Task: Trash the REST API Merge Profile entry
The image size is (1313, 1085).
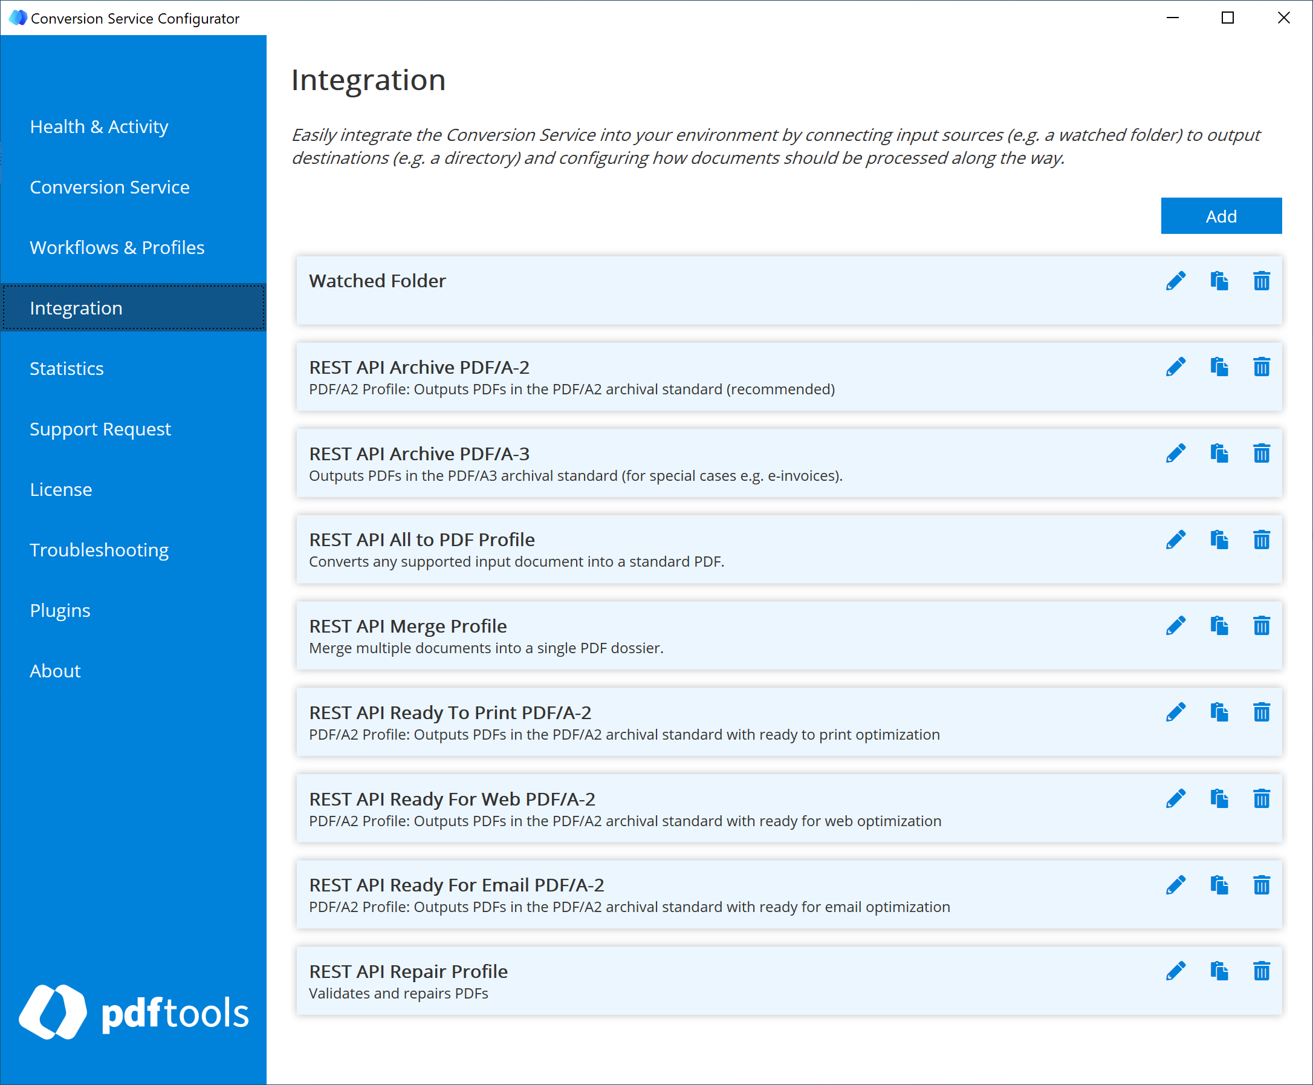Action: coord(1261,626)
